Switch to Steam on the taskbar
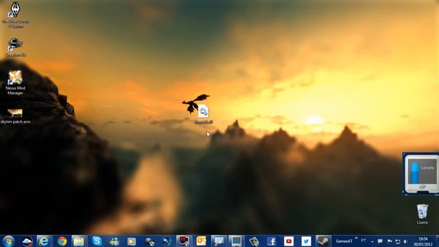This screenshot has width=439, height=247. (x=323, y=241)
